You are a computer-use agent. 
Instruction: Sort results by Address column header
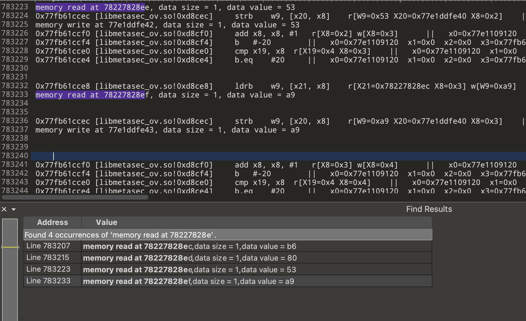tap(52, 222)
